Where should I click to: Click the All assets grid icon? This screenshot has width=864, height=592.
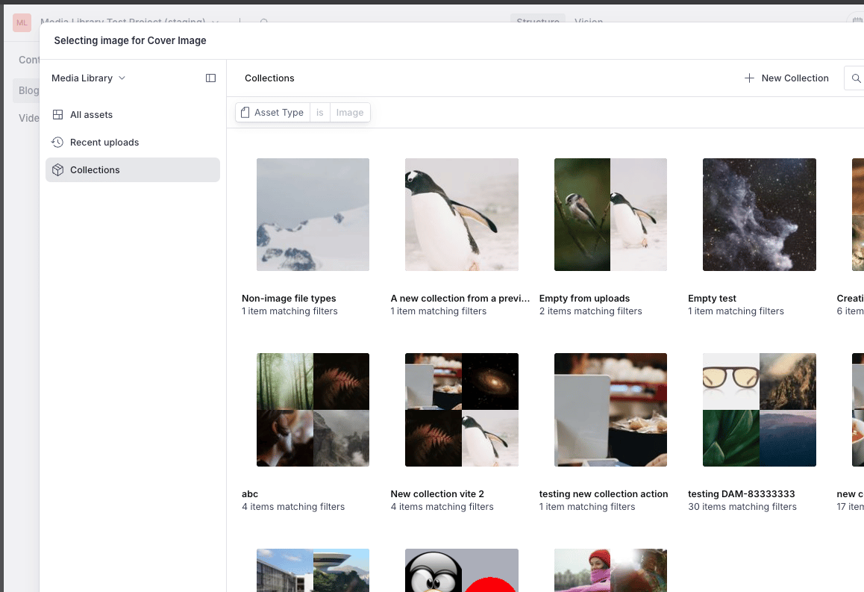coord(57,115)
